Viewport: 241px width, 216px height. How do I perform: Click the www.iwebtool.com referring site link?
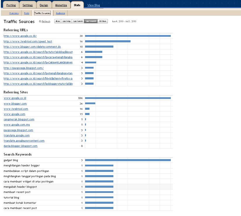coord(16,109)
